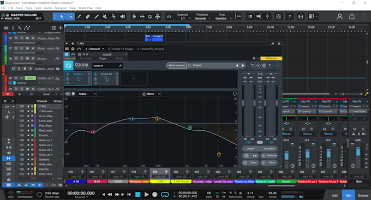The image size is (371, 200).
Task: Click the Copy button in plugin header
Action: [x=103, y=58]
